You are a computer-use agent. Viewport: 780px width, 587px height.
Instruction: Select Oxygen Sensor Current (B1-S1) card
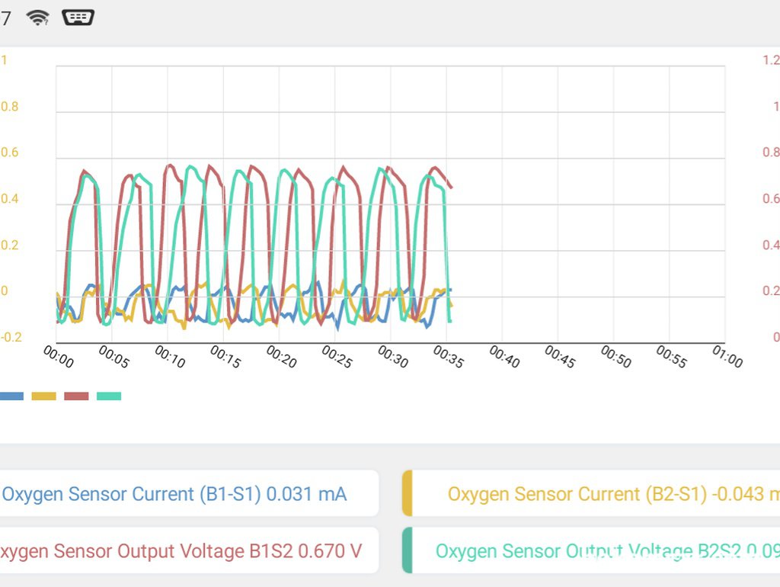[x=189, y=493]
